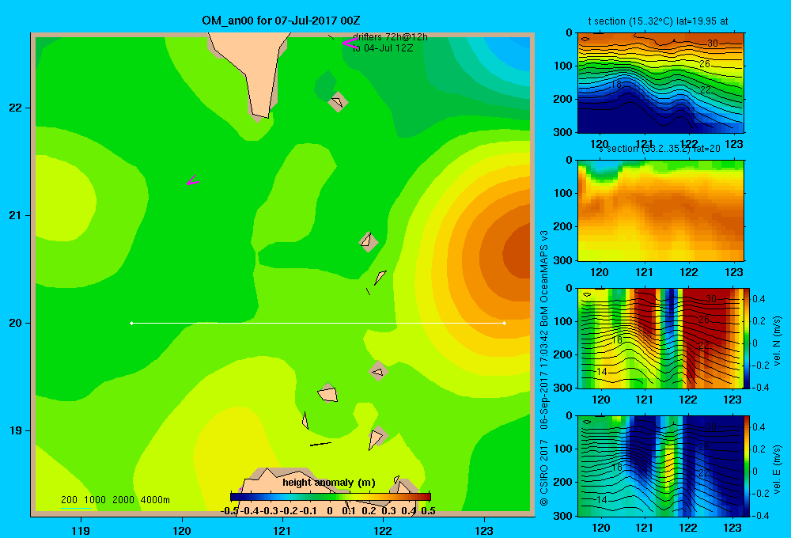791x538 pixels.
Task: Click the main height anomaly color bar
Action: (x=331, y=497)
